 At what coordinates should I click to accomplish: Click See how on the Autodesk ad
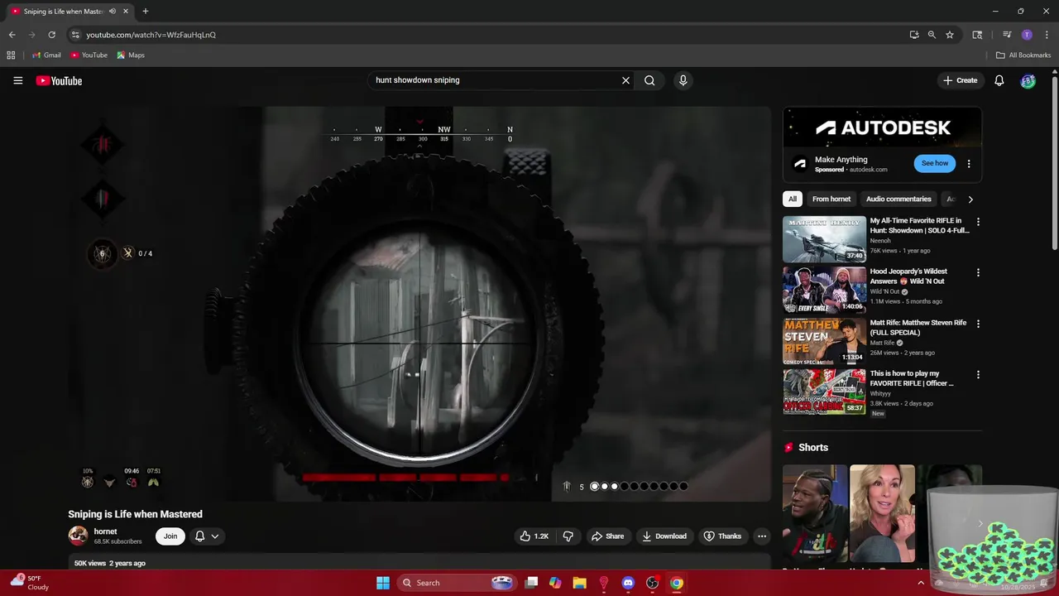coord(935,163)
